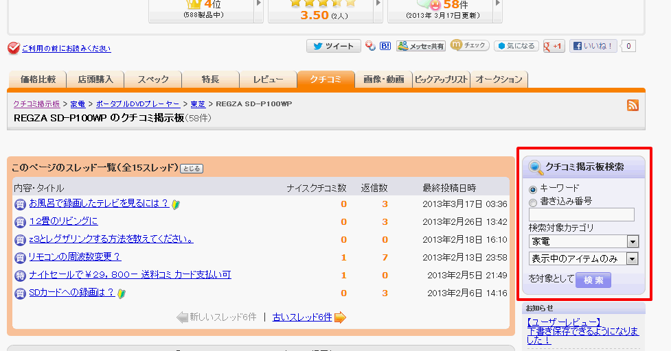Switch to the クチコミ tab
671x351 pixels.
[x=326, y=80]
